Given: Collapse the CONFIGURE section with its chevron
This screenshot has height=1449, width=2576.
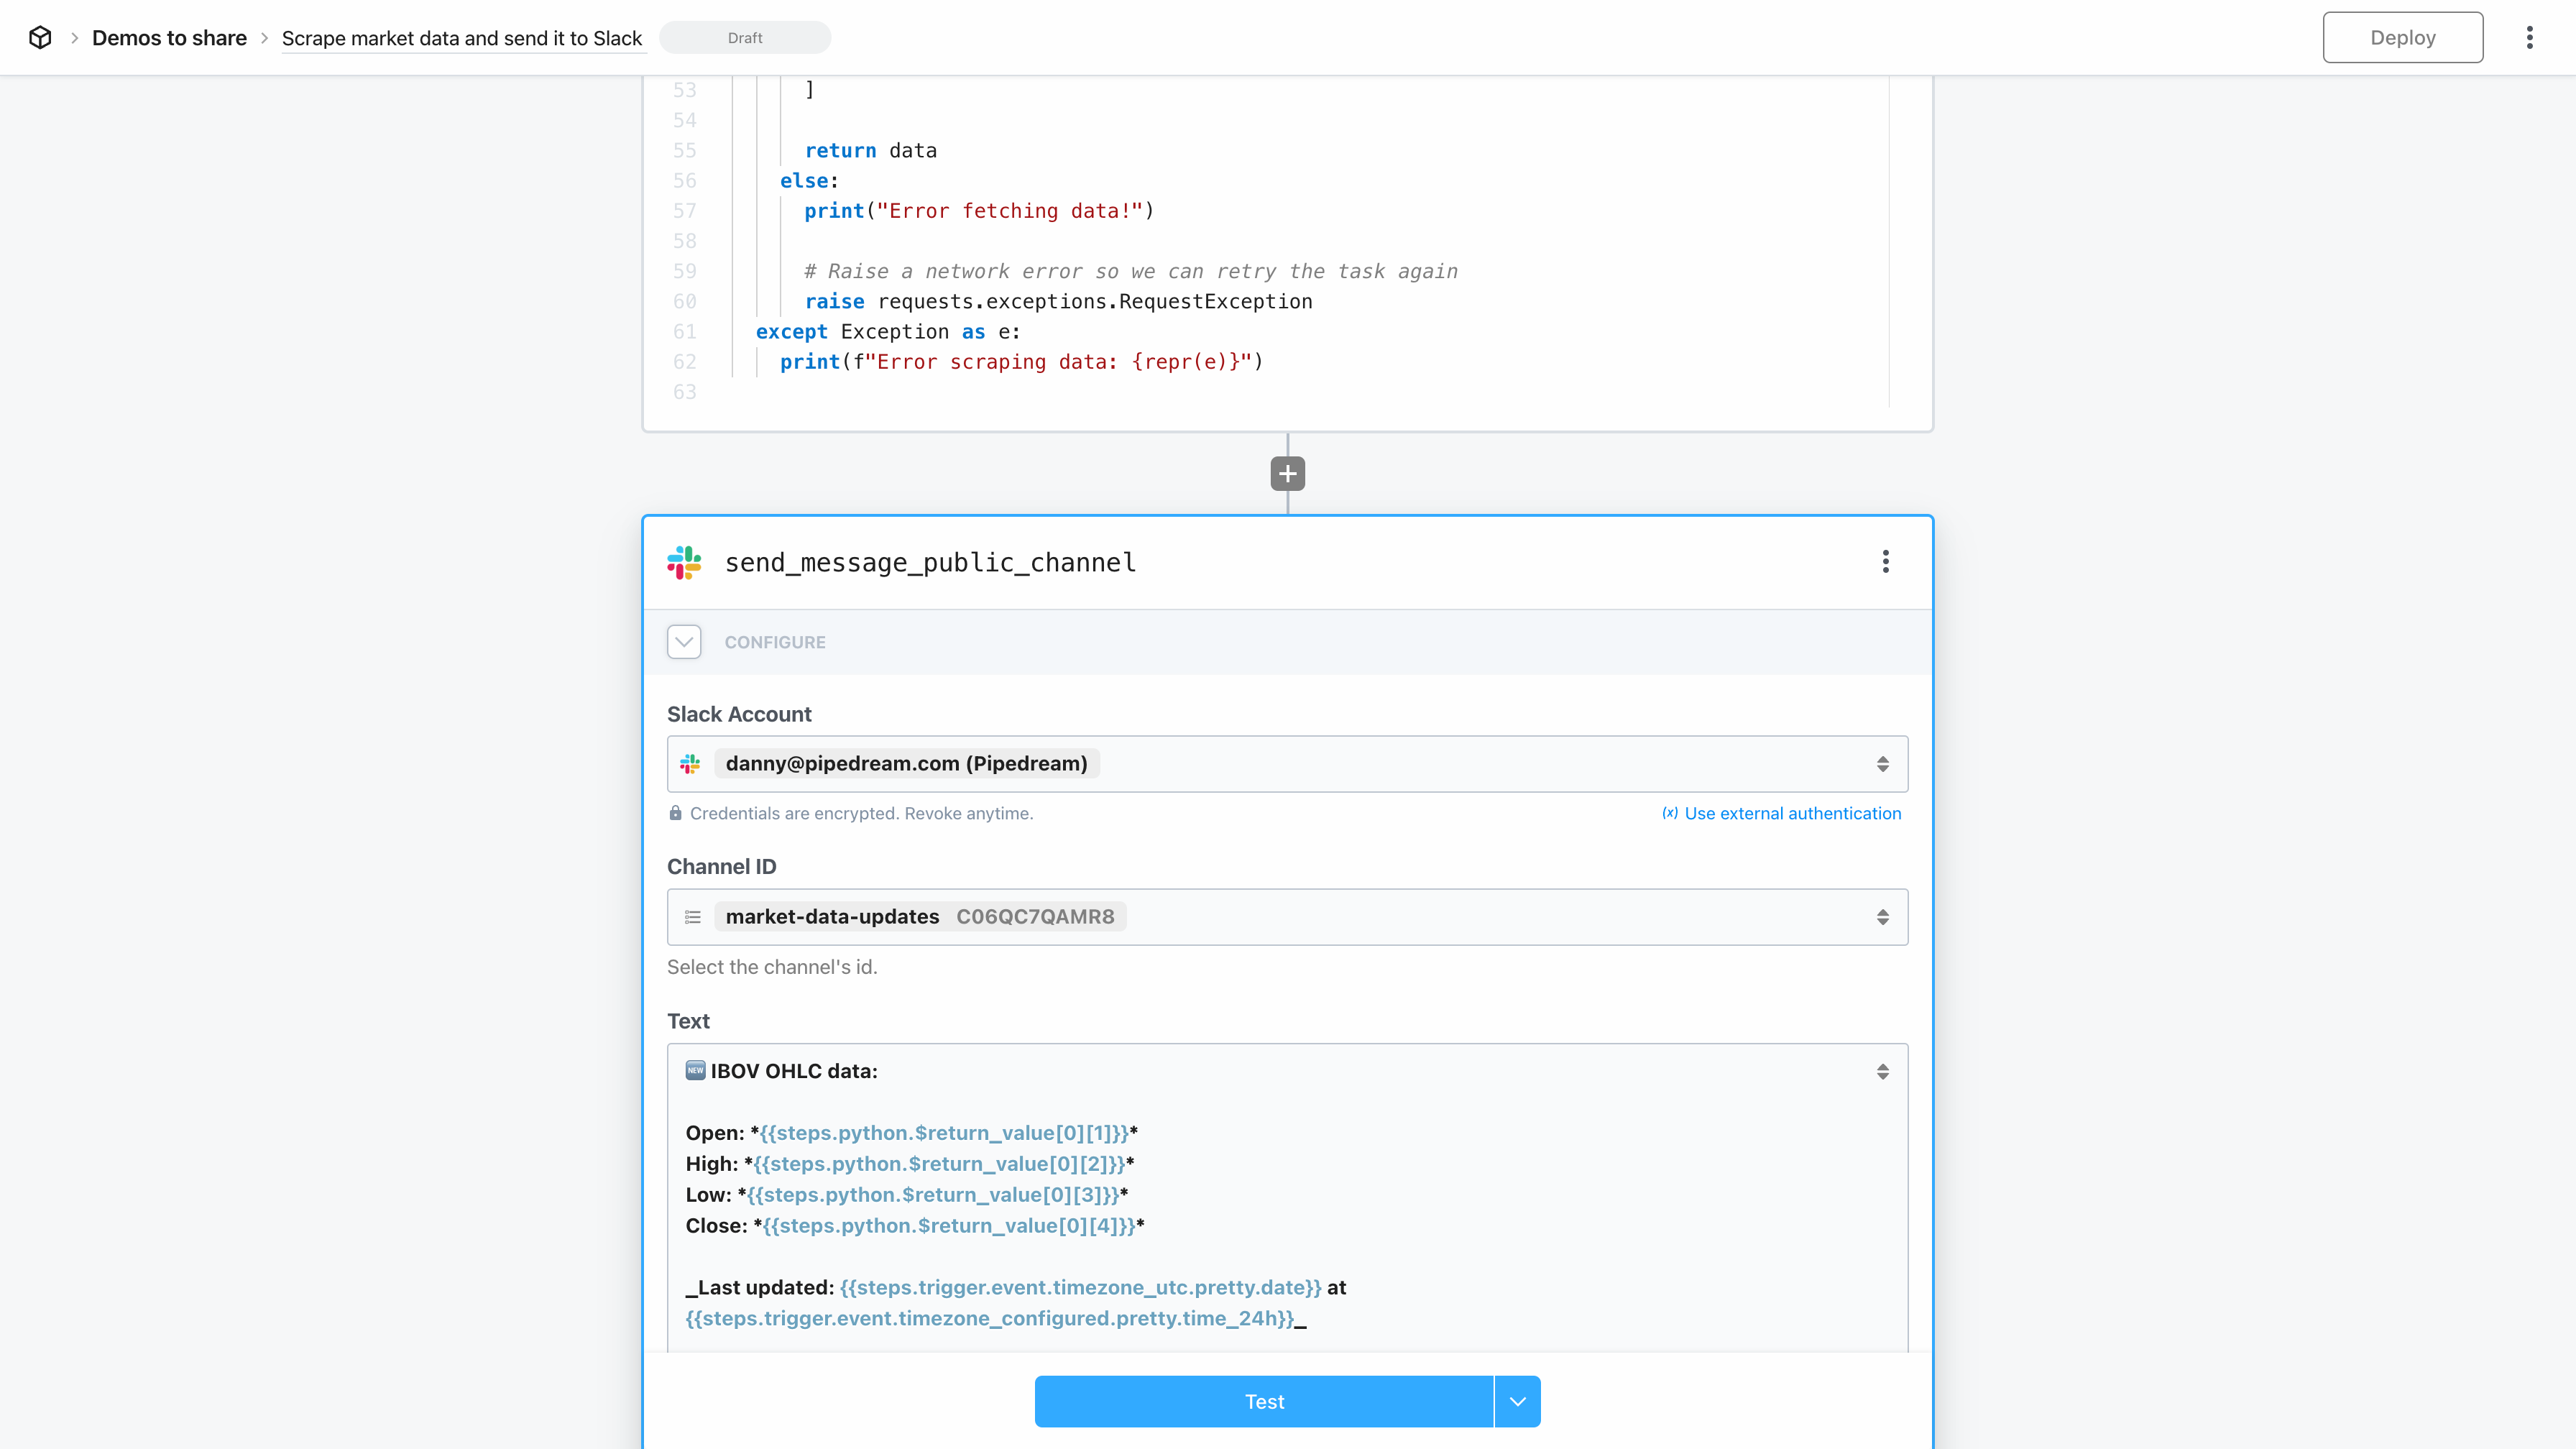Looking at the screenshot, I should [x=684, y=642].
